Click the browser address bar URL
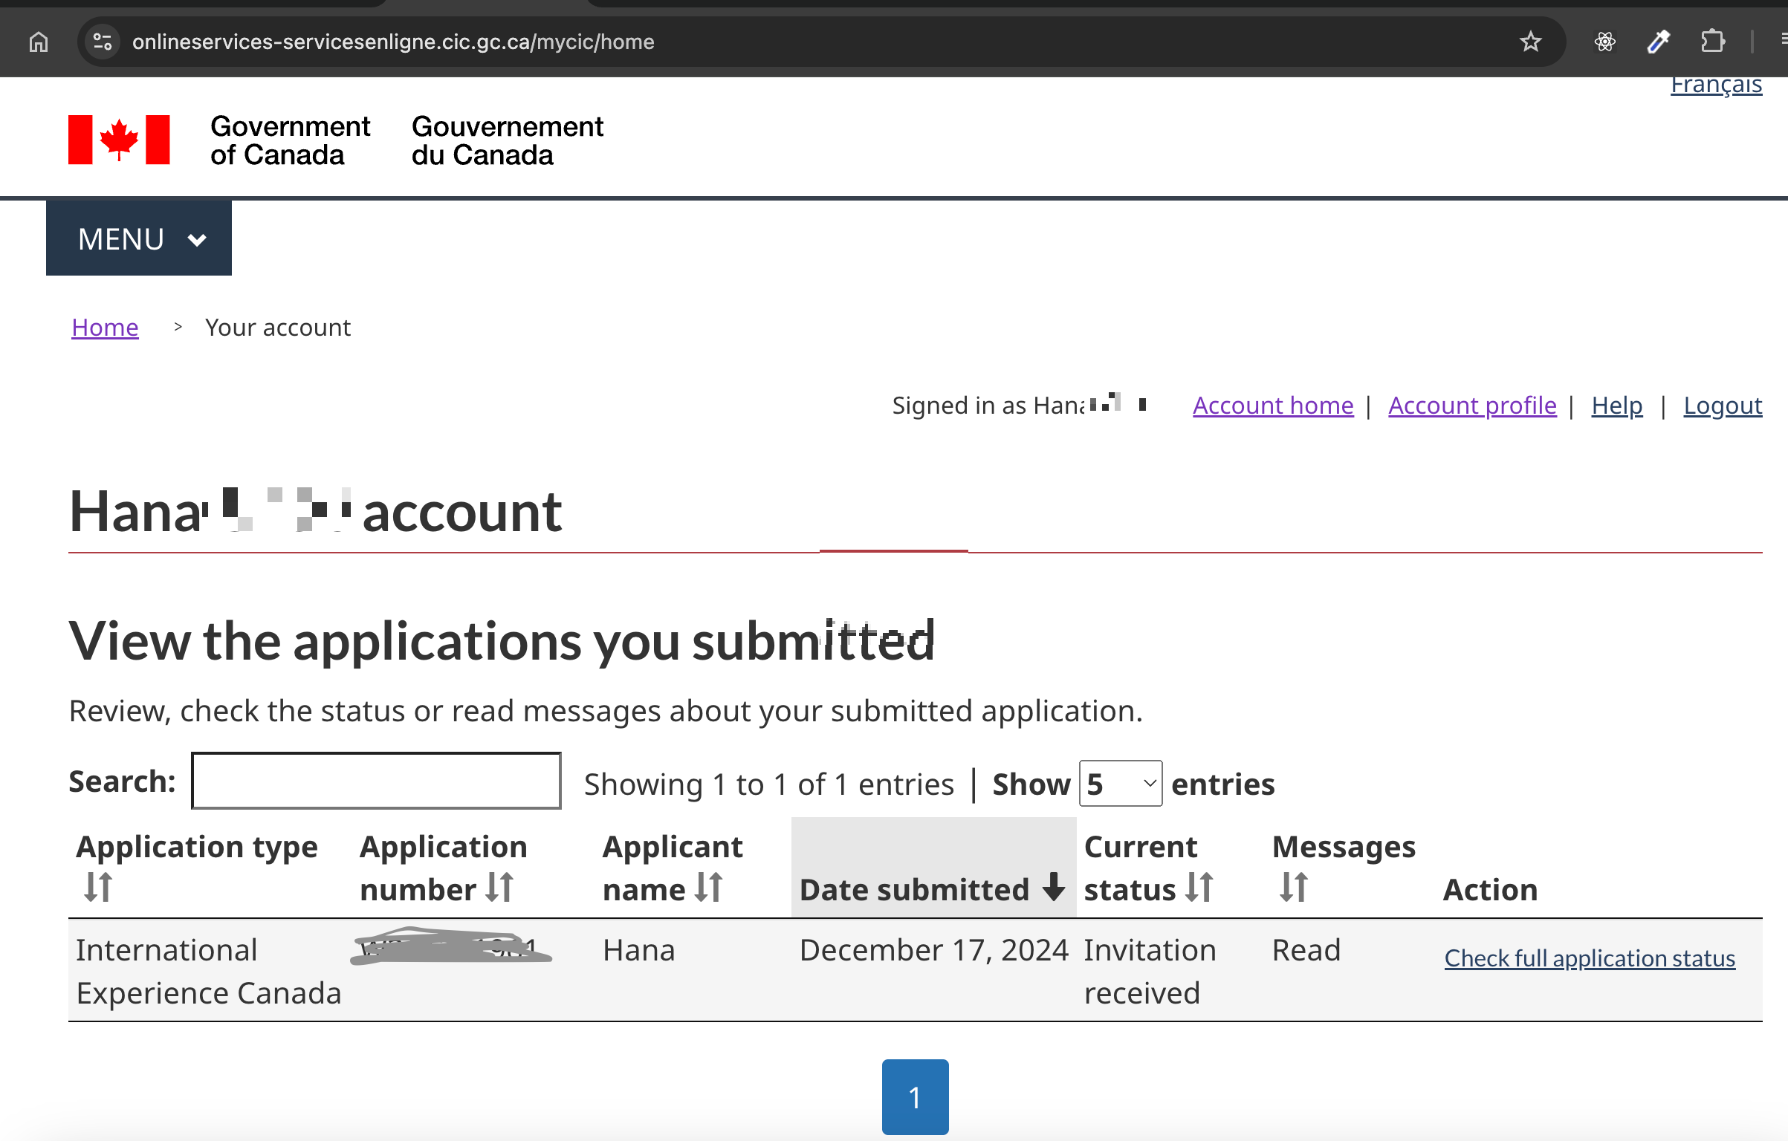The image size is (1788, 1141). pos(393,42)
